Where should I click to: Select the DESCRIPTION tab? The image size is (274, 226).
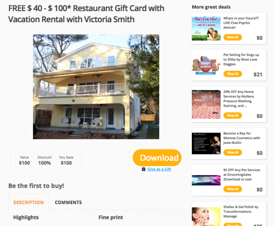[x=29, y=202]
